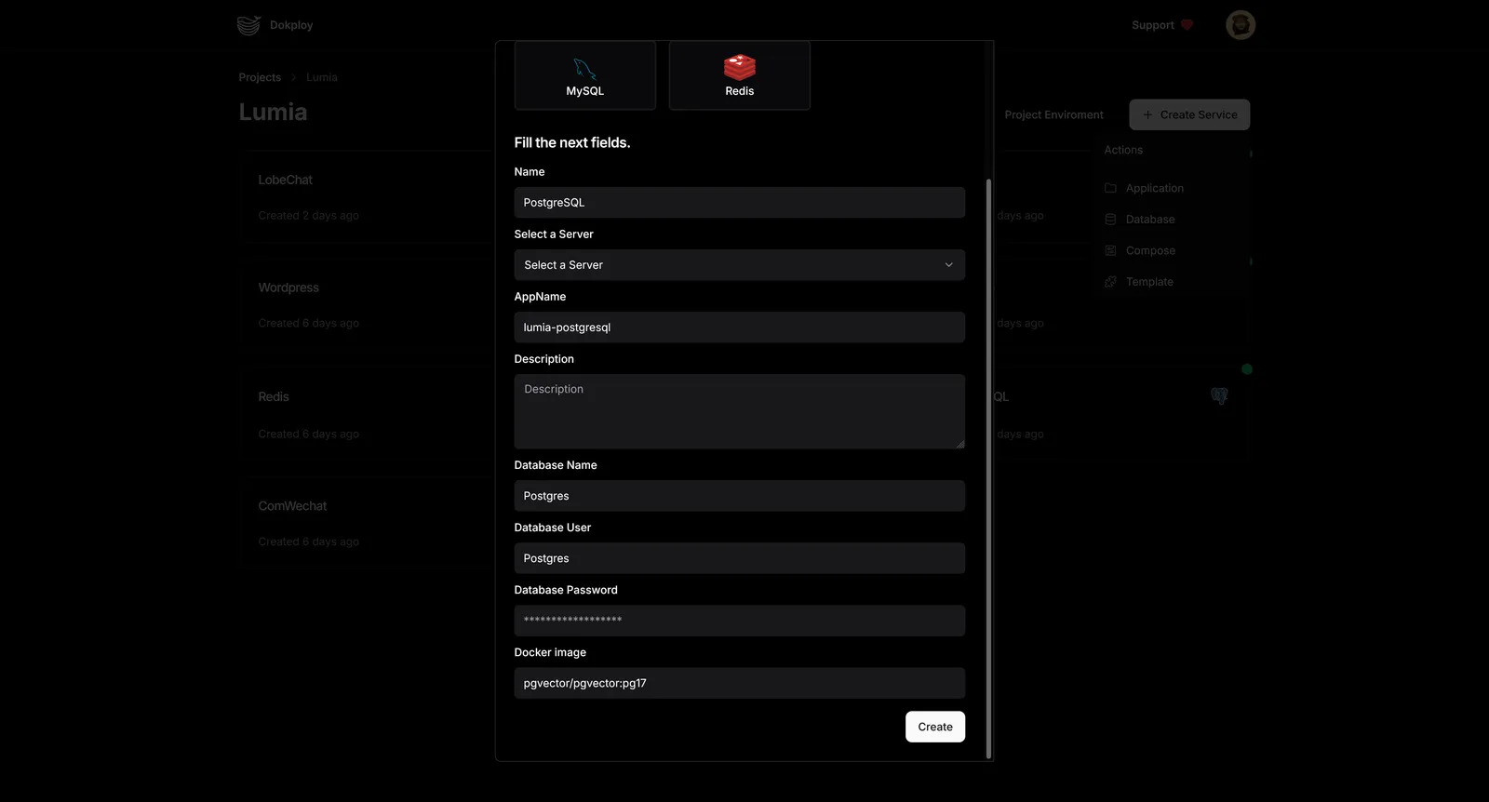Select the MySQL database icon
Screen dimensions: 1489x802
[584, 68]
